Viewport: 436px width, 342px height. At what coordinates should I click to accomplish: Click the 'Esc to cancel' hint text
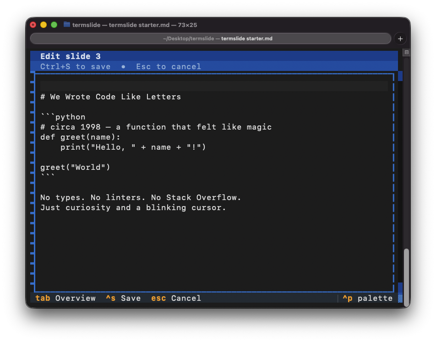169,66
